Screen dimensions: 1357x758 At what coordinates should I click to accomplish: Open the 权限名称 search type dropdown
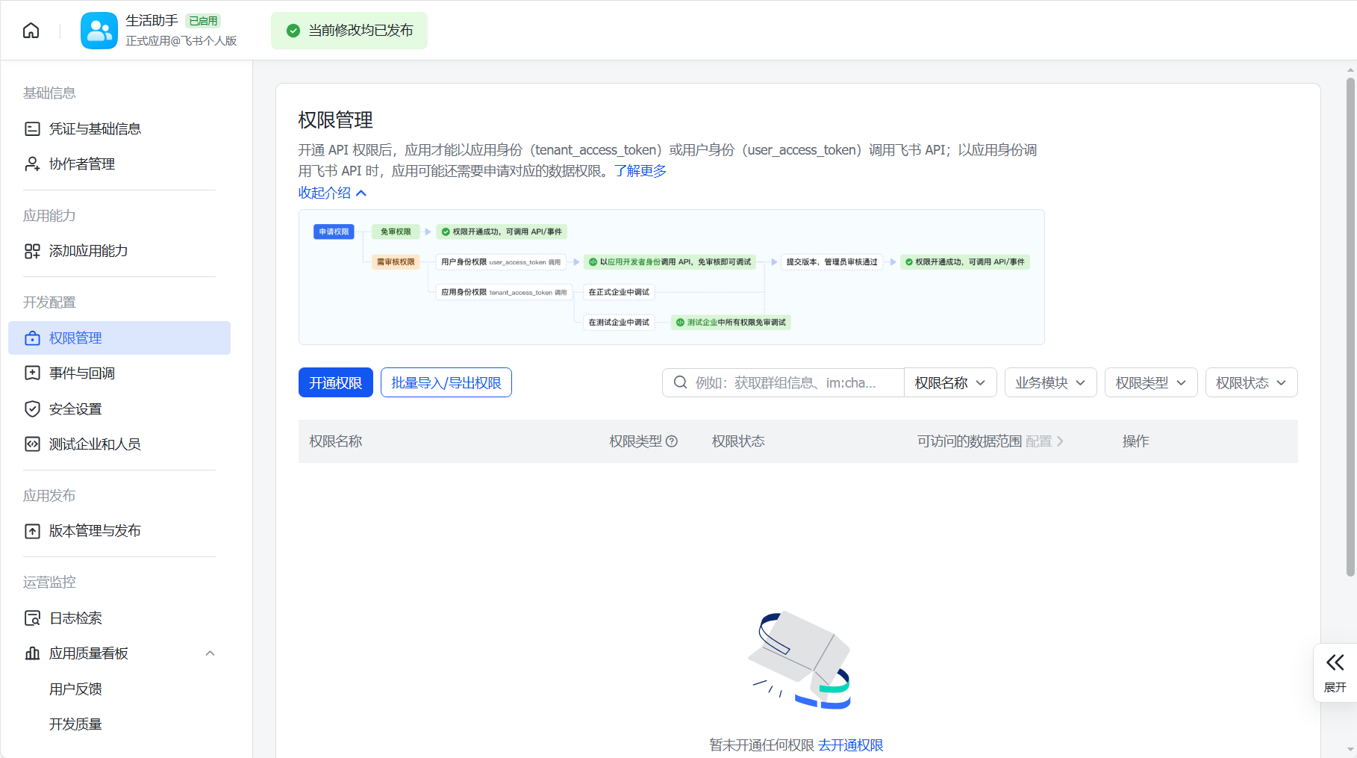pos(949,383)
